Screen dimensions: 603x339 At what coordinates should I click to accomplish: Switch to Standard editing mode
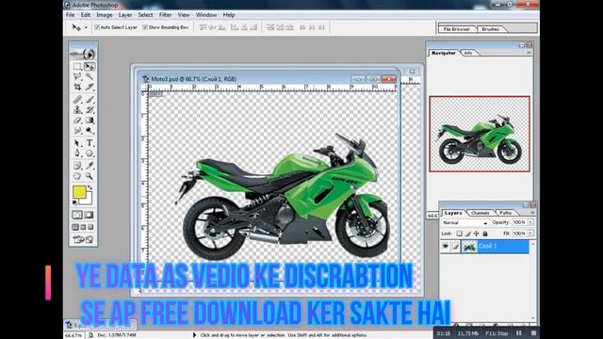pyautogui.click(x=77, y=215)
